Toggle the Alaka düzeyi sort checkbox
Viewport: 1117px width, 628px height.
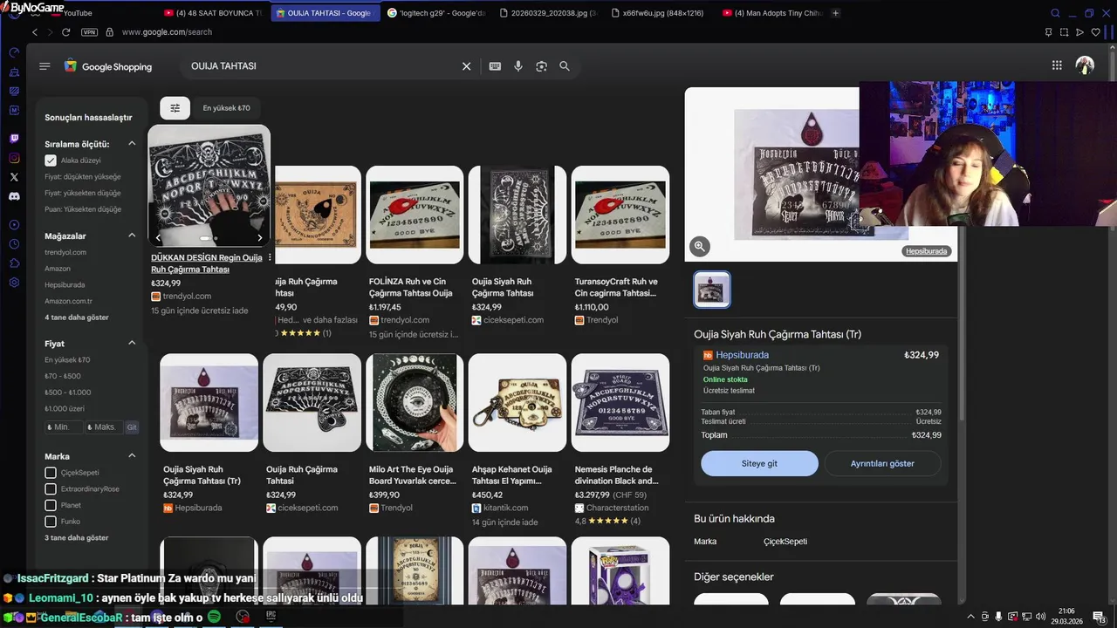coord(51,160)
